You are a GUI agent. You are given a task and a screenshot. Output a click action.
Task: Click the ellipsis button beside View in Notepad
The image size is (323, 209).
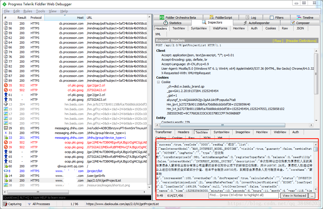point(312,195)
